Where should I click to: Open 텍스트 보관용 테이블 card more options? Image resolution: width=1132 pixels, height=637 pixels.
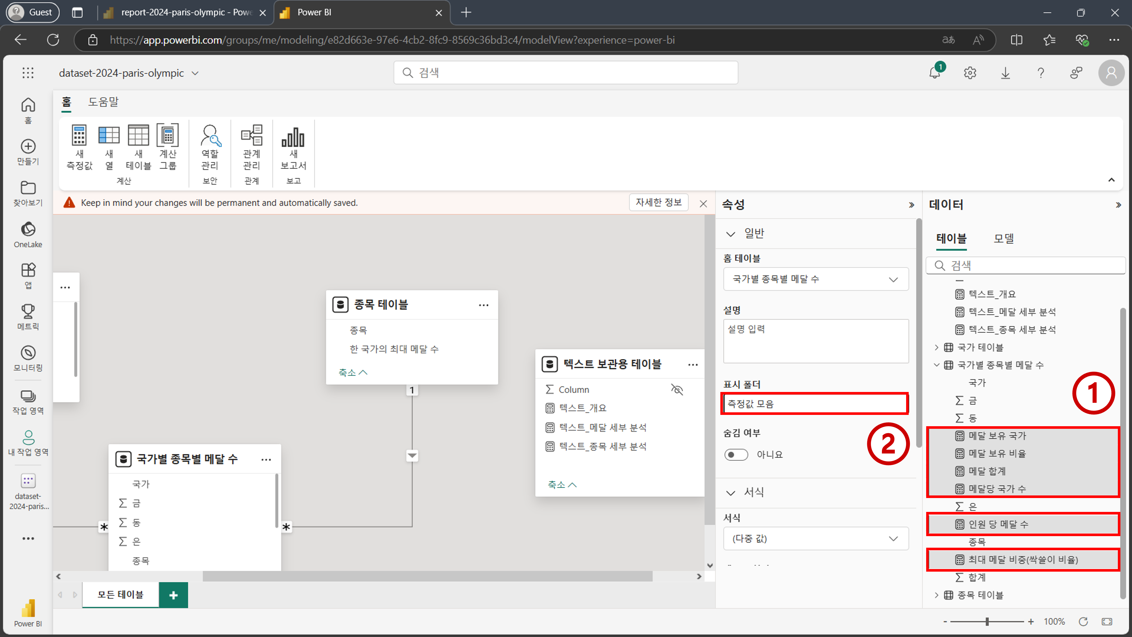(x=693, y=364)
